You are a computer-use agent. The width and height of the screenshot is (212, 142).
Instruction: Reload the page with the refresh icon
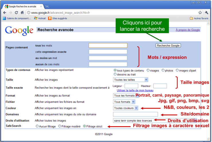[x=16, y=13]
